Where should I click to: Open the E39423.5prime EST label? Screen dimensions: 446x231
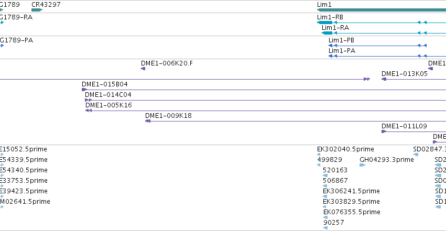tap(24, 191)
